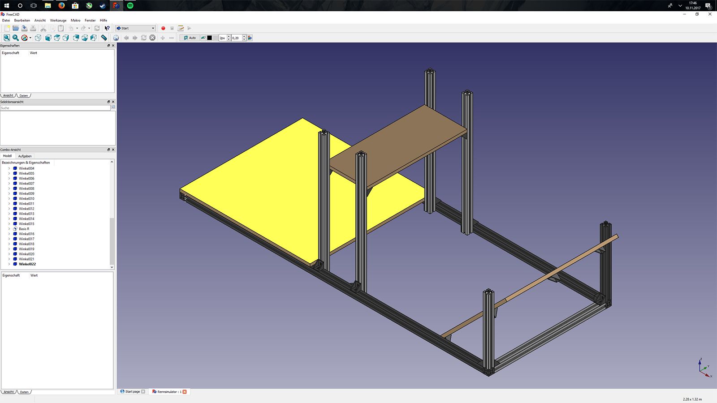This screenshot has width=717, height=403.
Task: Open File Explorer from the taskbar
Action: pos(48,5)
